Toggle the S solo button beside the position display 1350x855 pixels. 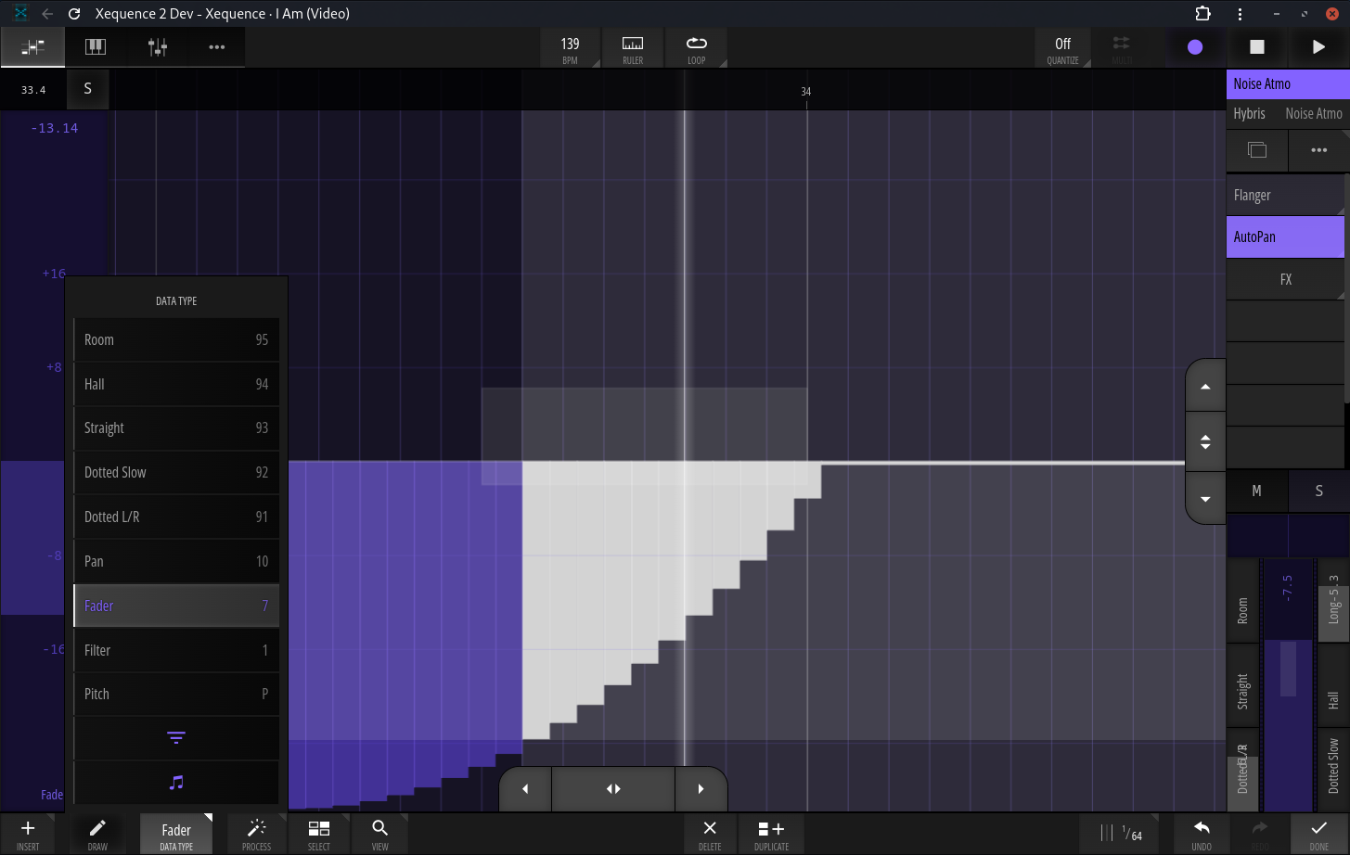coord(88,89)
